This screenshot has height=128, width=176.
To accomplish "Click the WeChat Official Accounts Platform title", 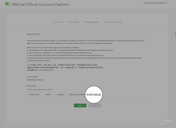I will (x=40, y=4).
